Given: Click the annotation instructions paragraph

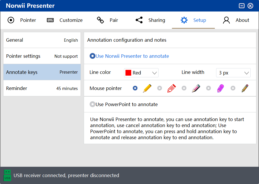Looking at the screenshot, I should (167, 129).
